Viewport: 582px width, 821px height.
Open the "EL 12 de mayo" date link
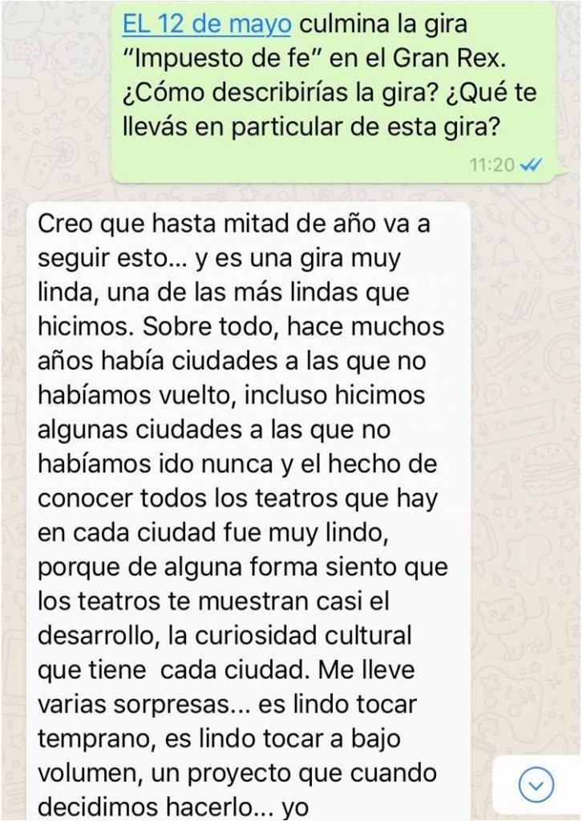[206, 24]
